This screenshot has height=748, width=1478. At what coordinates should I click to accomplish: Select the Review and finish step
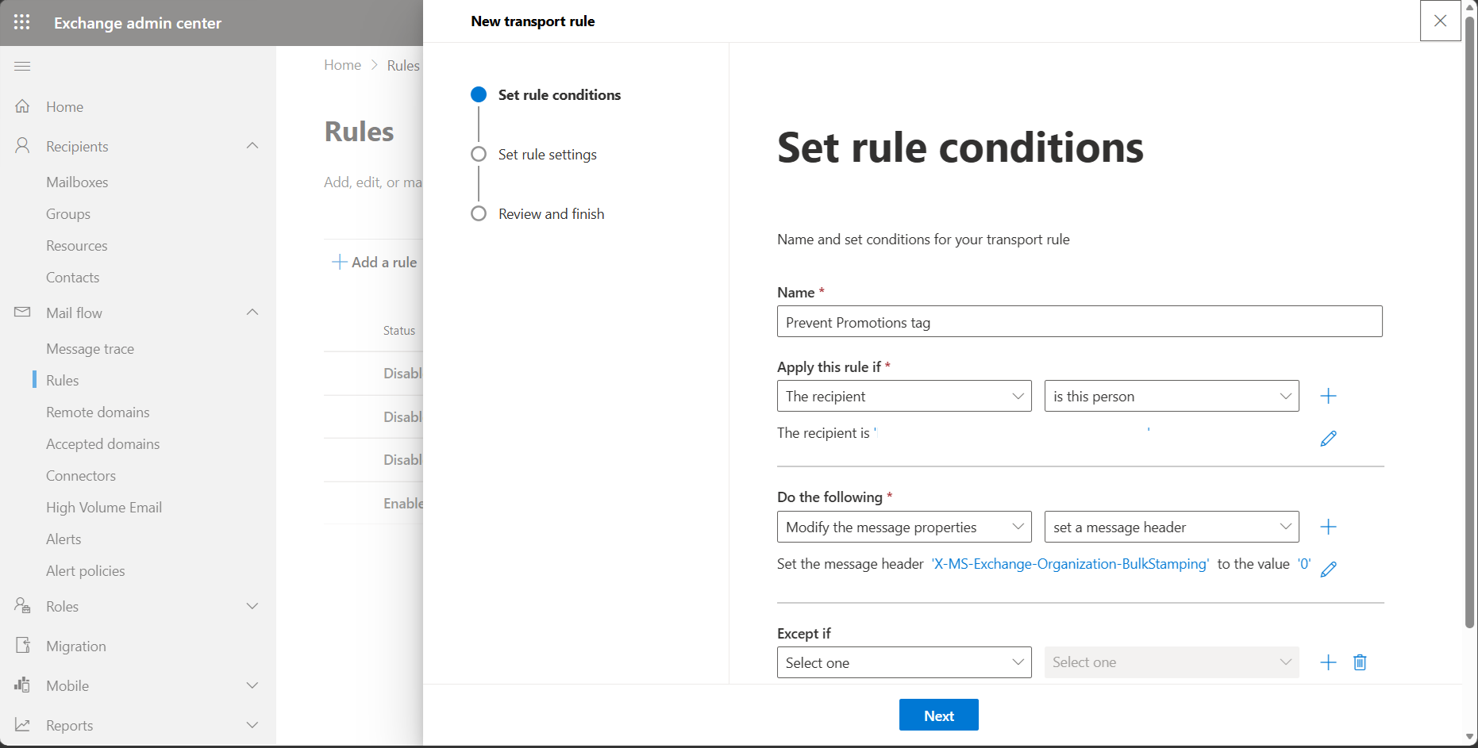[537, 214]
